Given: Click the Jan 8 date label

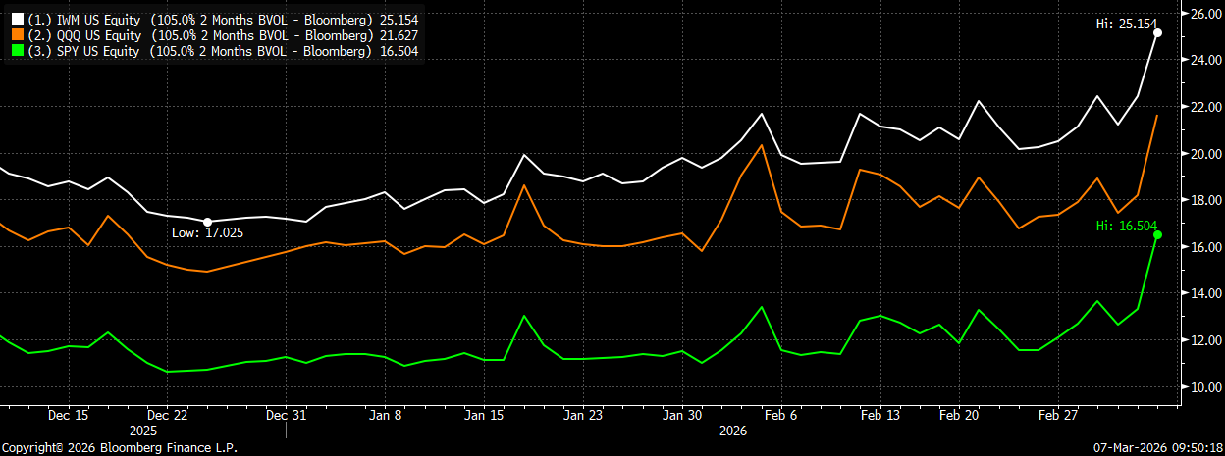Looking at the screenshot, I should tap(385, 415).
